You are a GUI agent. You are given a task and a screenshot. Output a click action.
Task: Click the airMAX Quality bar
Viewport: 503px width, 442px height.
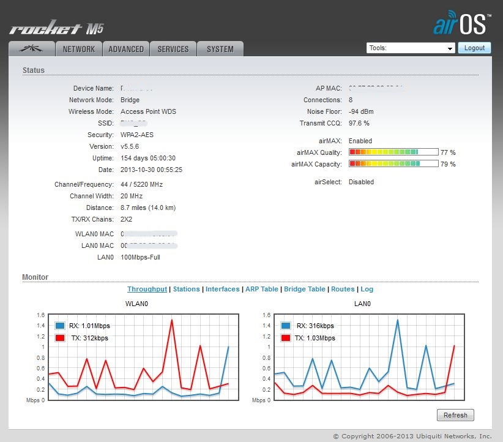[393, 152]
